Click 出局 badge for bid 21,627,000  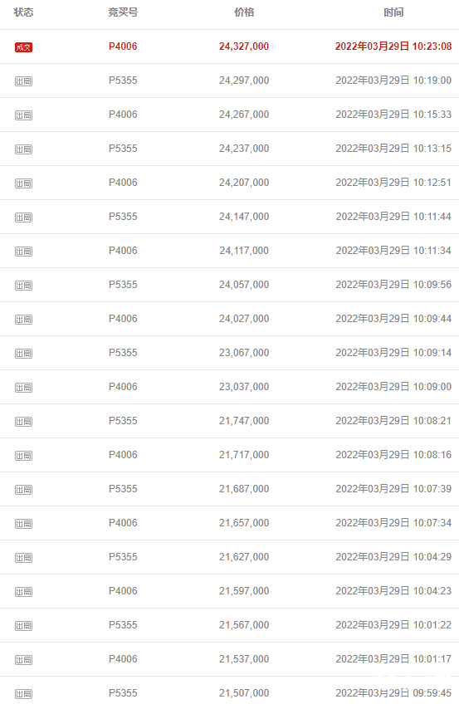23,558
